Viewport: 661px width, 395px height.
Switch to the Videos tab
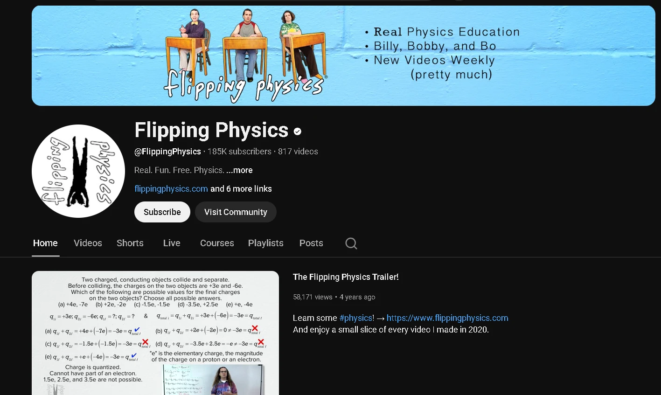pos(88,243)
